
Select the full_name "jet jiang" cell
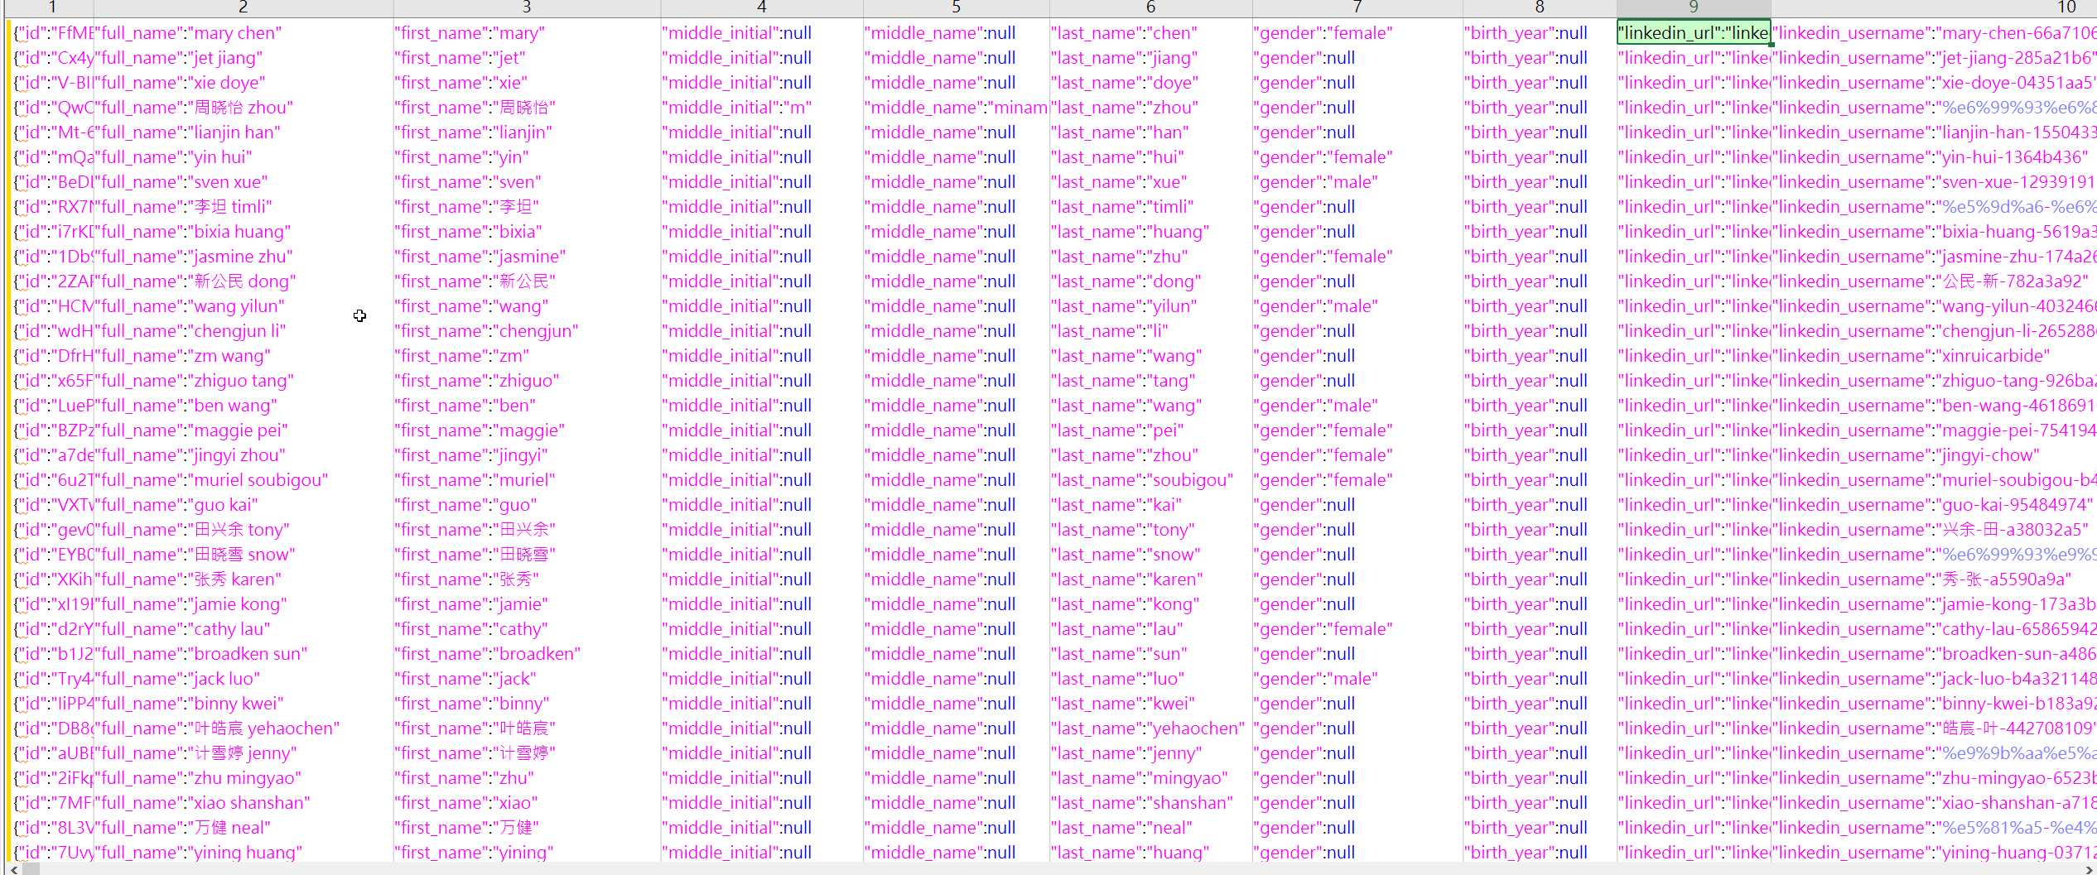coord(243,58)
